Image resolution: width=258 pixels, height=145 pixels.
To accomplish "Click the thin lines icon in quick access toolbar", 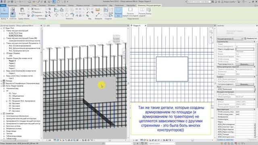I will [x=54, y=2].
